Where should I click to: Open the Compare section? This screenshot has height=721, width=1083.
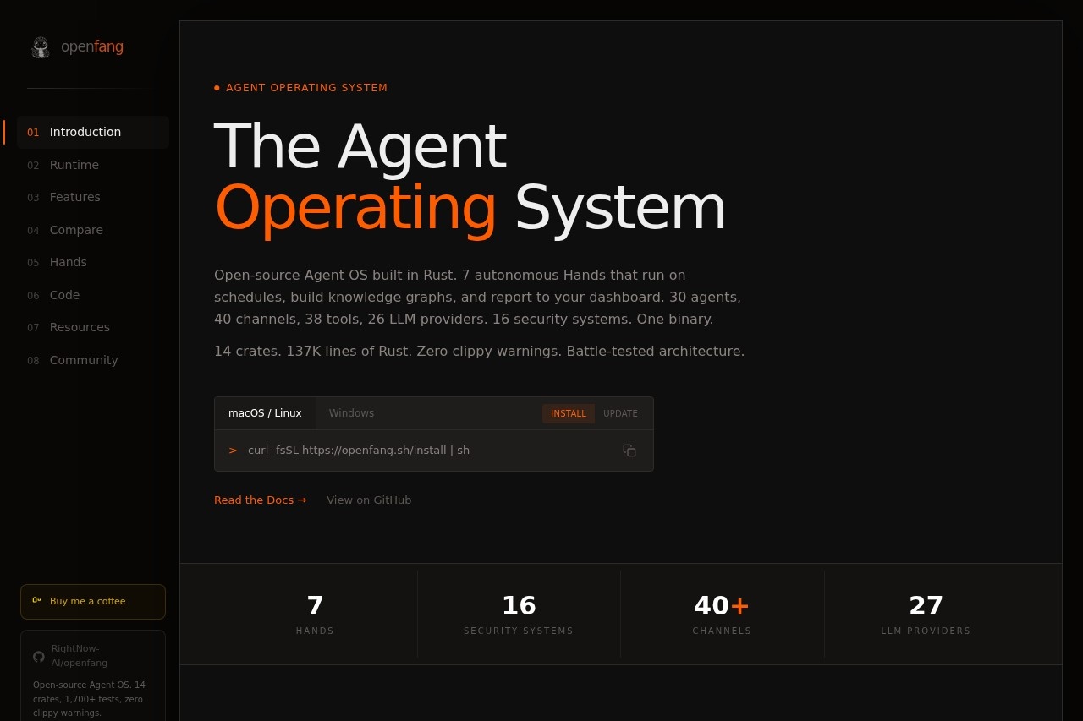click(x=76, y=230)
